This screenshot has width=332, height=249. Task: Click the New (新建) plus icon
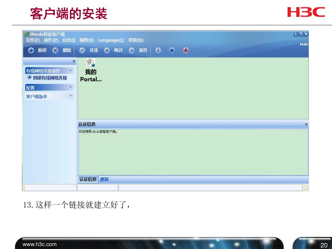tap(31, 50)
